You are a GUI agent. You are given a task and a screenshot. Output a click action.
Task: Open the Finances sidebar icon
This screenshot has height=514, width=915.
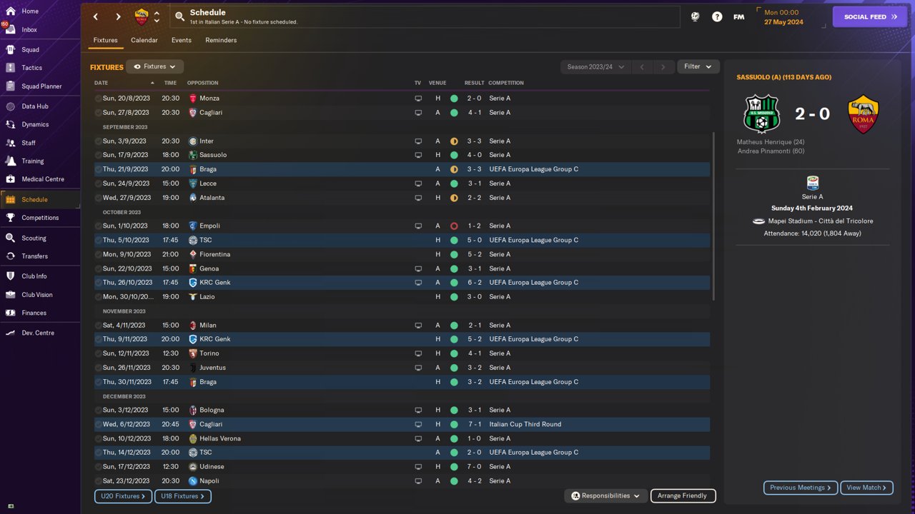coord(10,313)
